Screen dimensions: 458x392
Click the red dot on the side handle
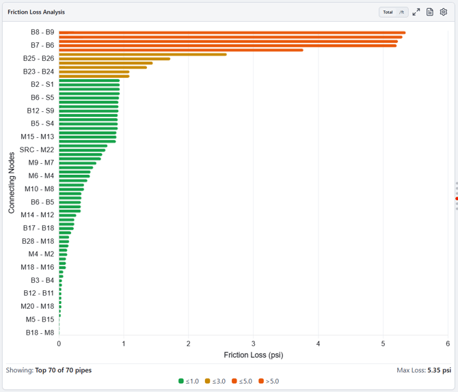pos(457,199)
